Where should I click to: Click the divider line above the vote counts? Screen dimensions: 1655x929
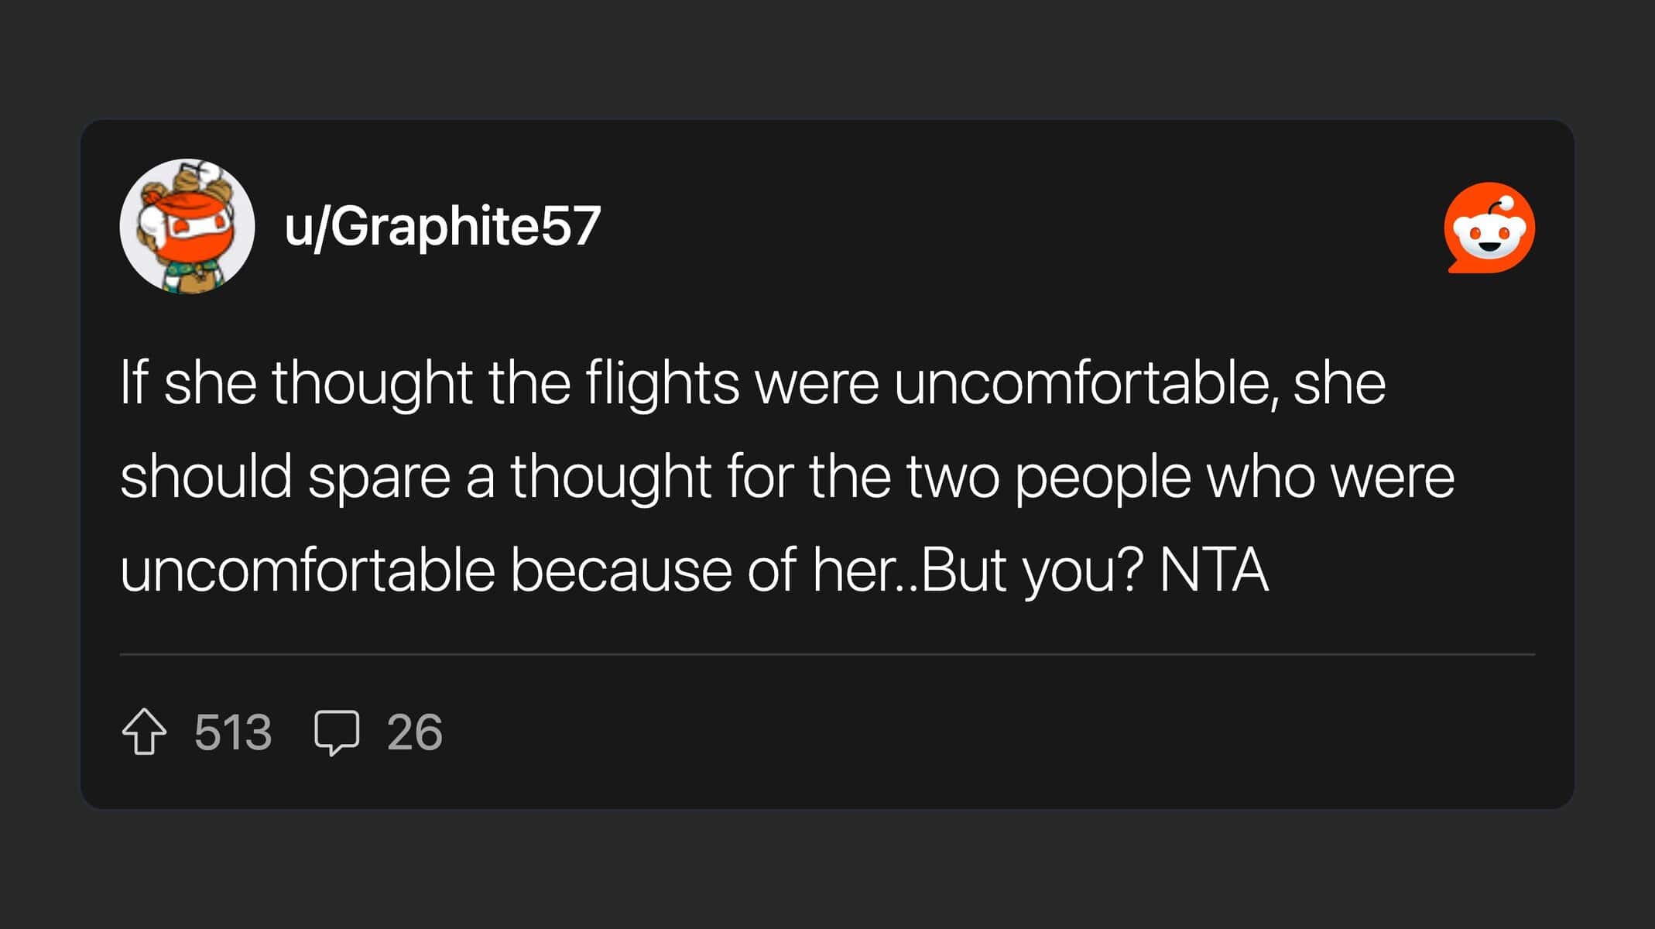[827, 654]
